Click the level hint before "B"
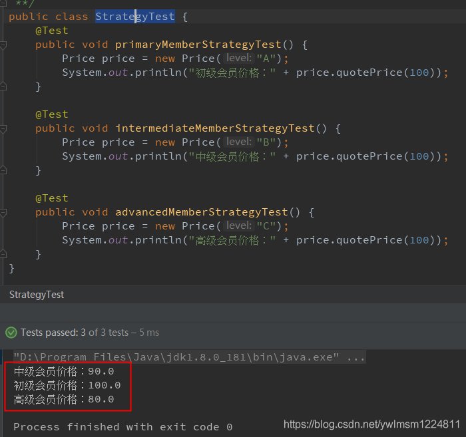The width and height of the screenshot is (466, 437). click(239, 142)
